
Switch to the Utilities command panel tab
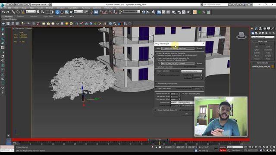tap(273, 28)
